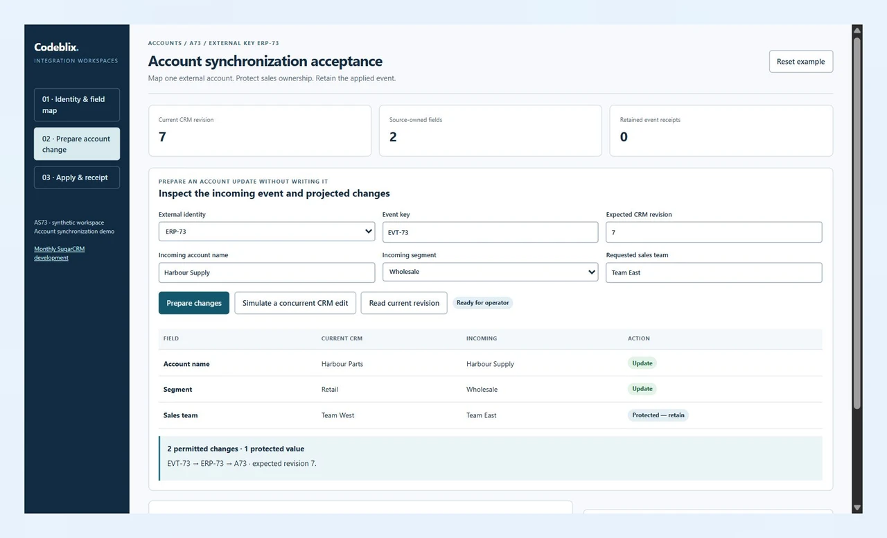Select step 02 Prepare account change
Image resolution: width=887 pixels, height=538 pixels.
click(x=77, y=144)
